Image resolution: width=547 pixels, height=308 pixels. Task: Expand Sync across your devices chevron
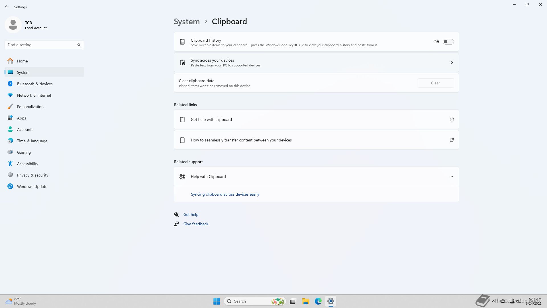coord(452,62)
